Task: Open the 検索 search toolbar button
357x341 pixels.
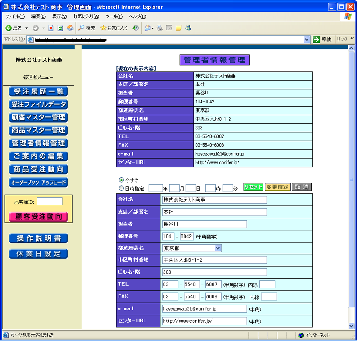Action: 87,28
